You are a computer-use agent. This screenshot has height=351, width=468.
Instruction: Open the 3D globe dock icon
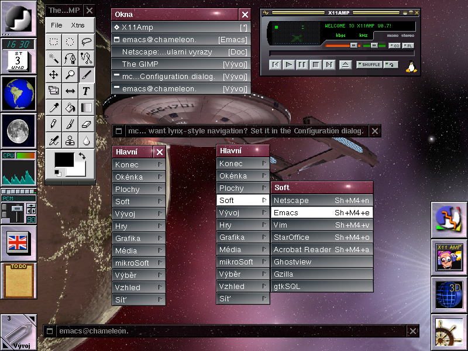point(449,295)
